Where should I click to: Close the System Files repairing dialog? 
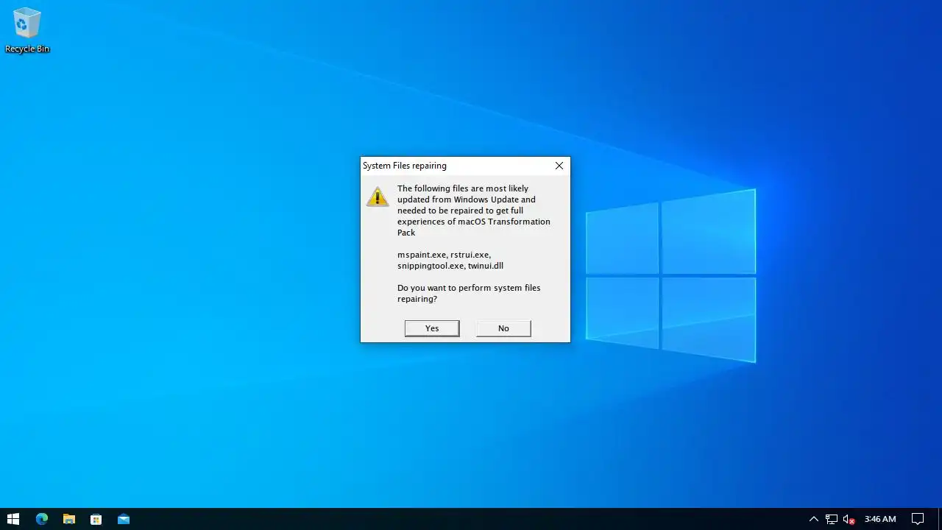[x=559, y=166]
